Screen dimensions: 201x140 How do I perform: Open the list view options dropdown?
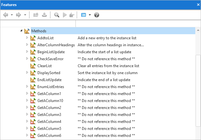tap(90, 15)
